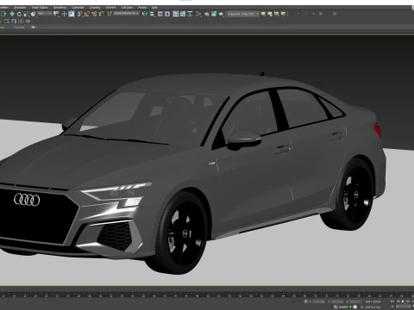Click the Use Pivot Point Center icon
Viewport: 414px width, 310px height.
click(x=56, y=14)
